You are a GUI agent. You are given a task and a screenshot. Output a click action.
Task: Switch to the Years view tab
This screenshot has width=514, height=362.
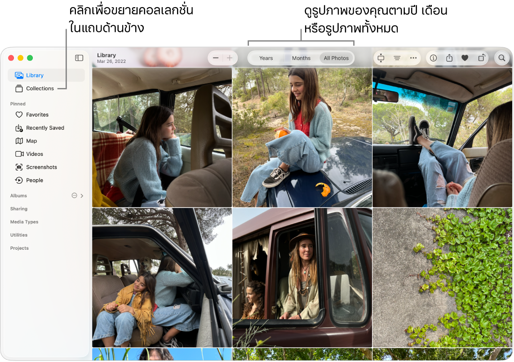coord(266,58)
